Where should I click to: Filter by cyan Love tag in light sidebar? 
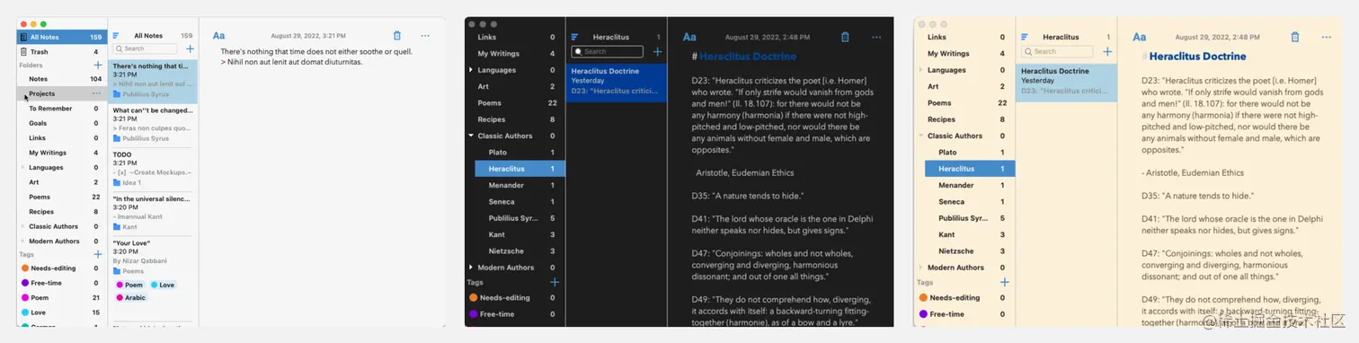[62, 312]
